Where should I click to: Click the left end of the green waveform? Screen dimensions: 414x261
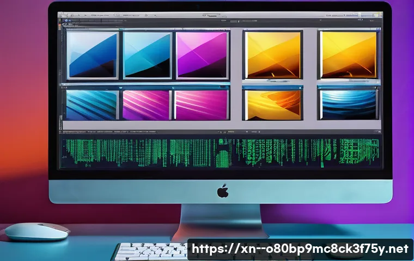(66, 151)
